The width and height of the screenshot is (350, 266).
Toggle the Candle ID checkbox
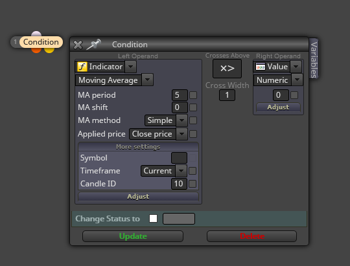coord(192,184)
